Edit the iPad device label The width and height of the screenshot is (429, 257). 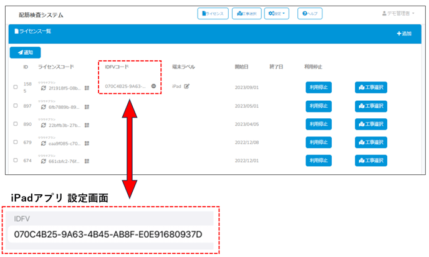pyautogui.click(x=186, y=86)
